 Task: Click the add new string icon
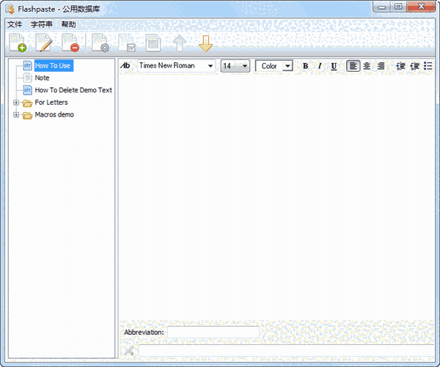(18, 43)
